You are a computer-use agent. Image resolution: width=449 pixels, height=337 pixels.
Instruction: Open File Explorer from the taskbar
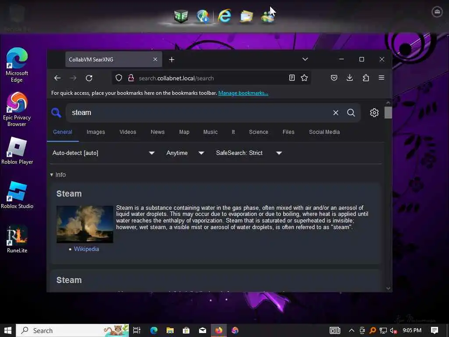click(170, 330)
